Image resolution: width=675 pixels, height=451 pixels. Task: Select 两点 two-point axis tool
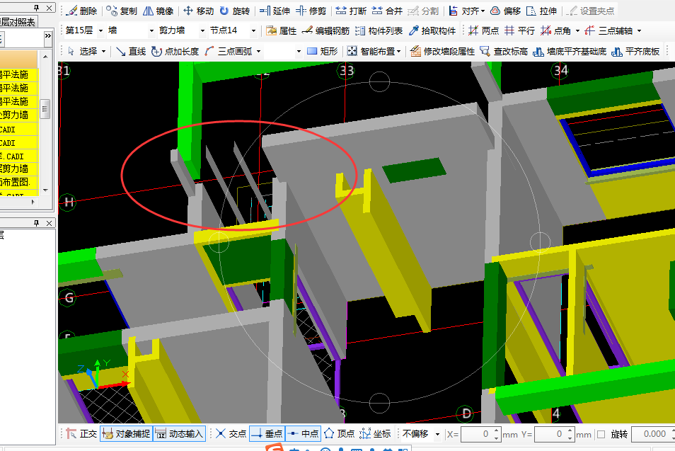tap(484, 30)
